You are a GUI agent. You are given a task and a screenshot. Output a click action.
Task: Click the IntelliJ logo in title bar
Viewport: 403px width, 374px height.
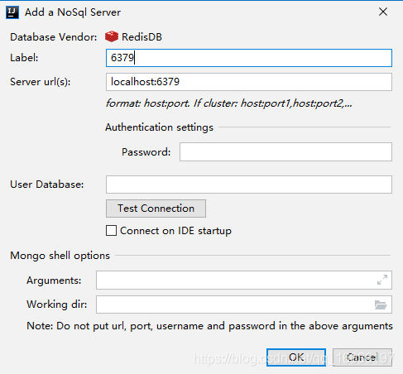(12, 12)
